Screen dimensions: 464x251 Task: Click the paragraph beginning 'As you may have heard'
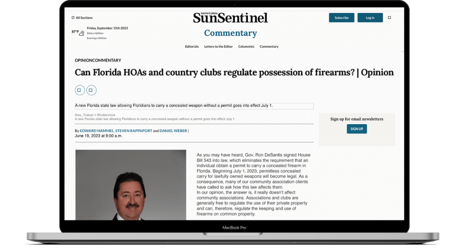point(254,171)
